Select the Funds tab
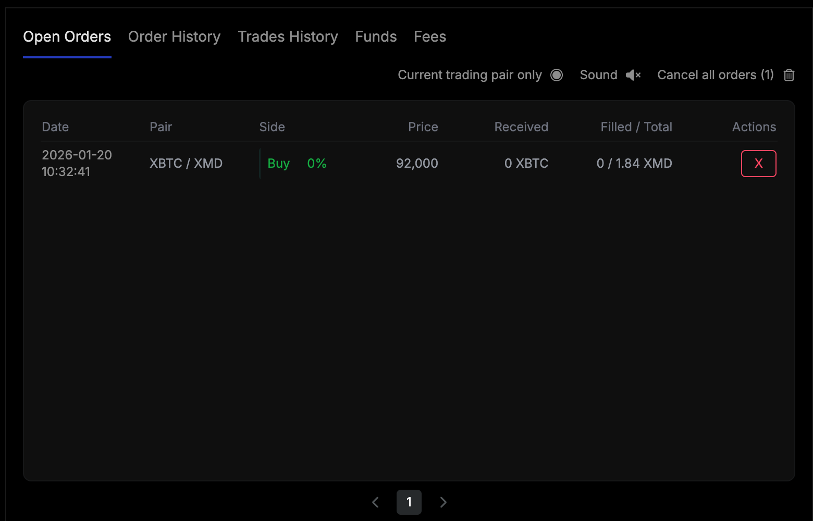 point(376,37)
